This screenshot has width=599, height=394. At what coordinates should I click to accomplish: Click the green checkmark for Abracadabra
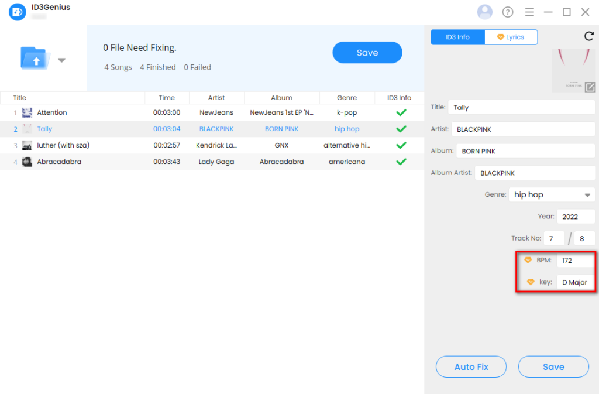[x=401, y=161]
